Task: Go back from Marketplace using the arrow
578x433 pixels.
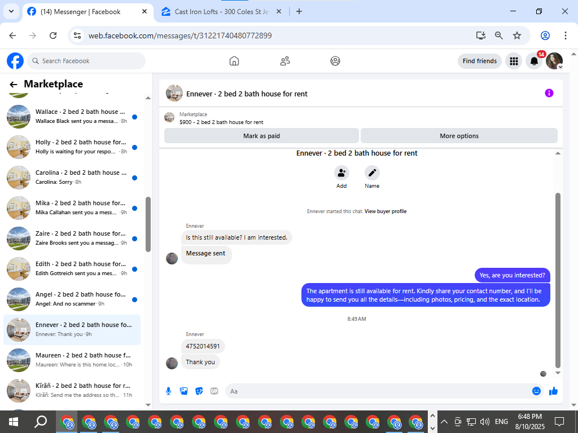Action: pos(14,85)
